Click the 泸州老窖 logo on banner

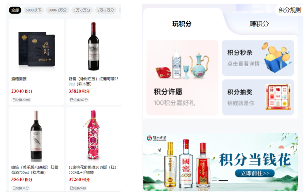157,138
